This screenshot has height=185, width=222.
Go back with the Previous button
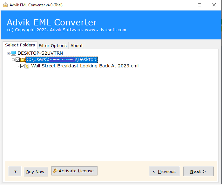164,171
